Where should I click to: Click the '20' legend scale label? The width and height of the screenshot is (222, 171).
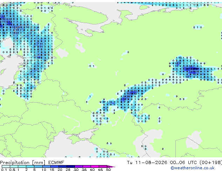[x=60, y=170]
